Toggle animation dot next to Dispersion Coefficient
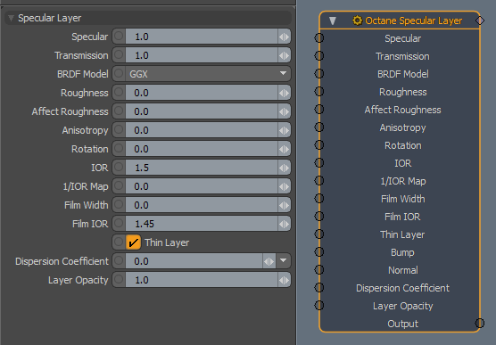The width and height of the screenshot is (496, 345). [119, 260]
